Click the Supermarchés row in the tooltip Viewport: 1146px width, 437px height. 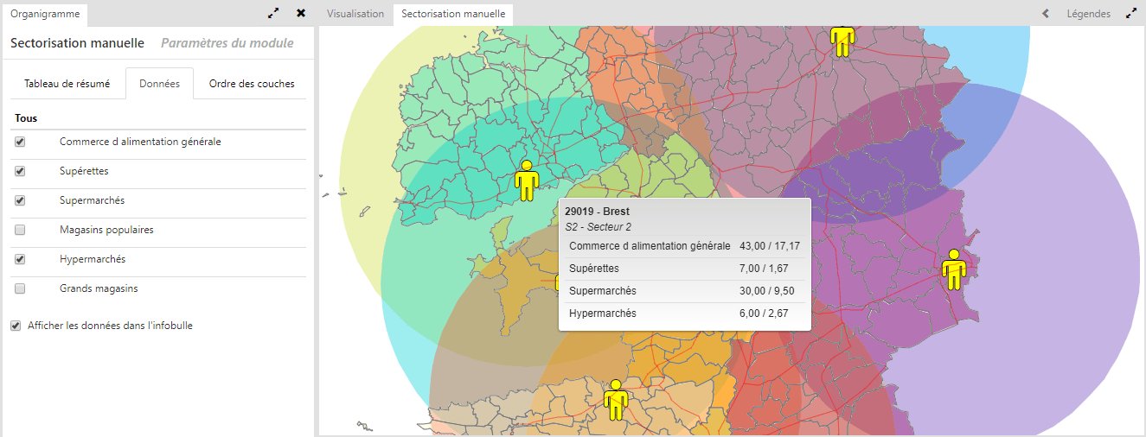pyautogui.click(x=684, y=291)
